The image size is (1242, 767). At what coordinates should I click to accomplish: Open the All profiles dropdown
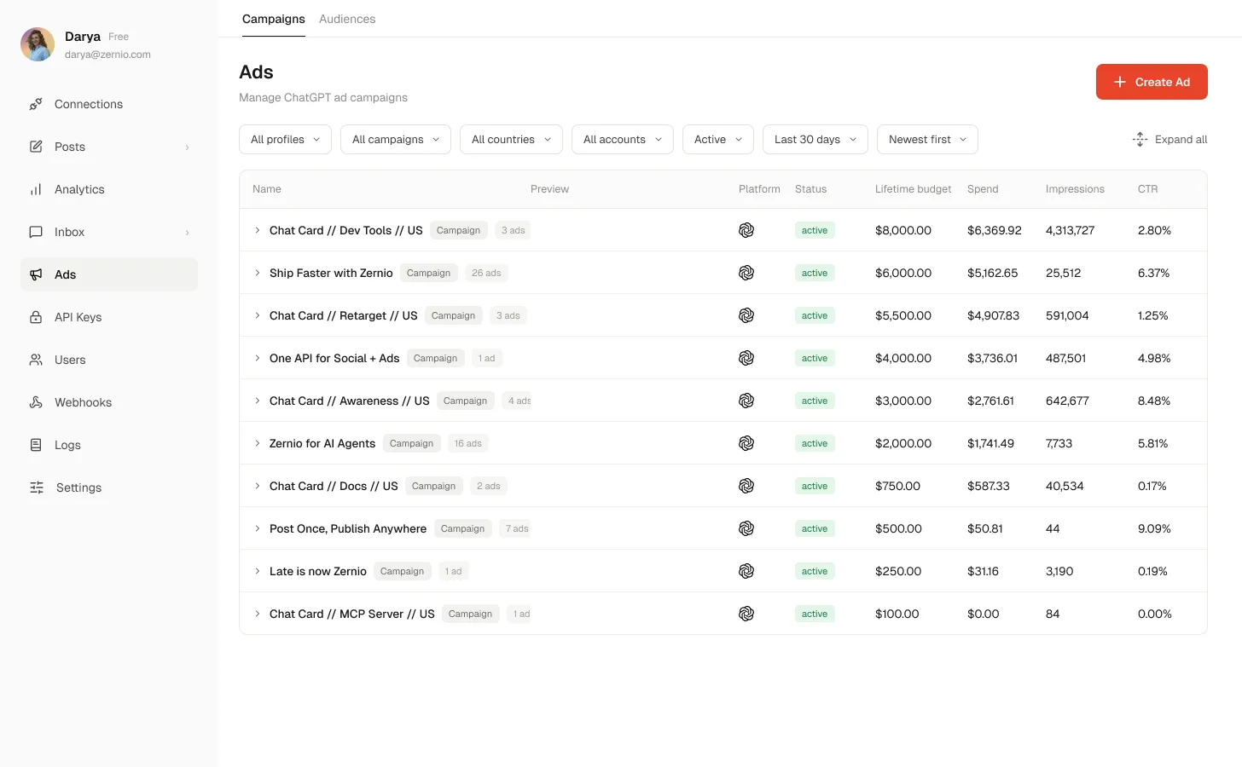[x=285, y=140]
